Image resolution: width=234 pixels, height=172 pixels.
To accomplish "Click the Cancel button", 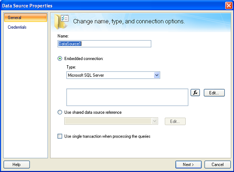I will tap(218, 165).
